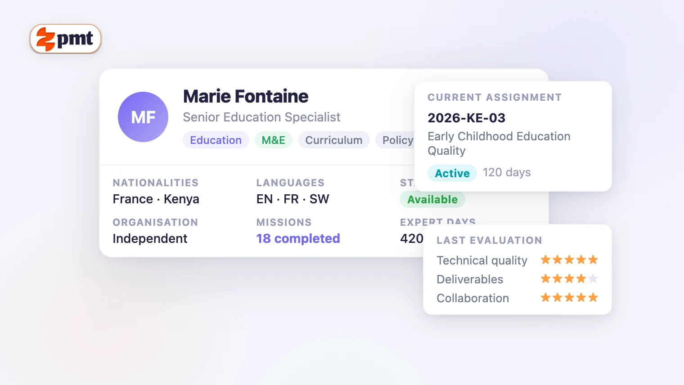684x385 pixels.
Task: Click the LANGUAGES field label
Action: click(290, 183)
